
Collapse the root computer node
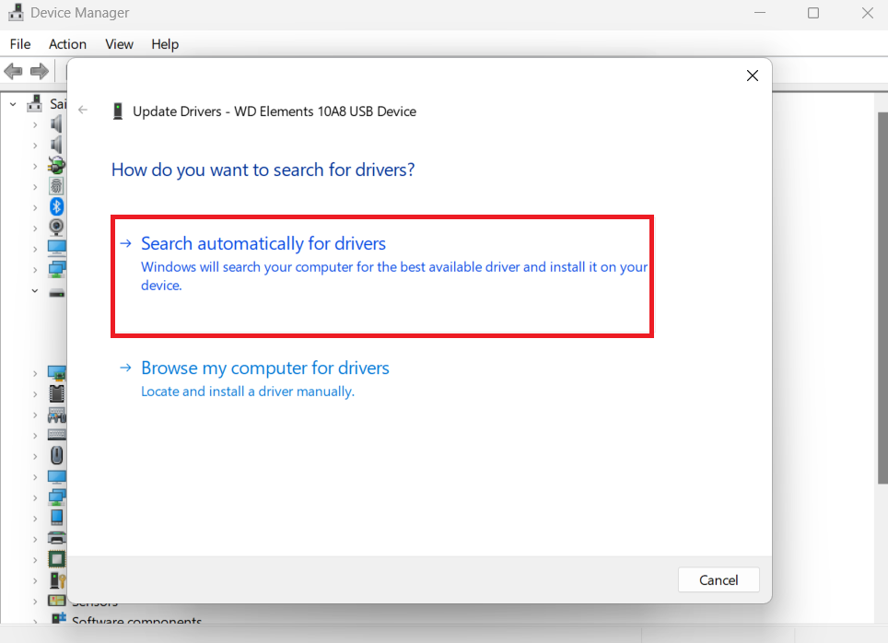(x=13, y=104)
